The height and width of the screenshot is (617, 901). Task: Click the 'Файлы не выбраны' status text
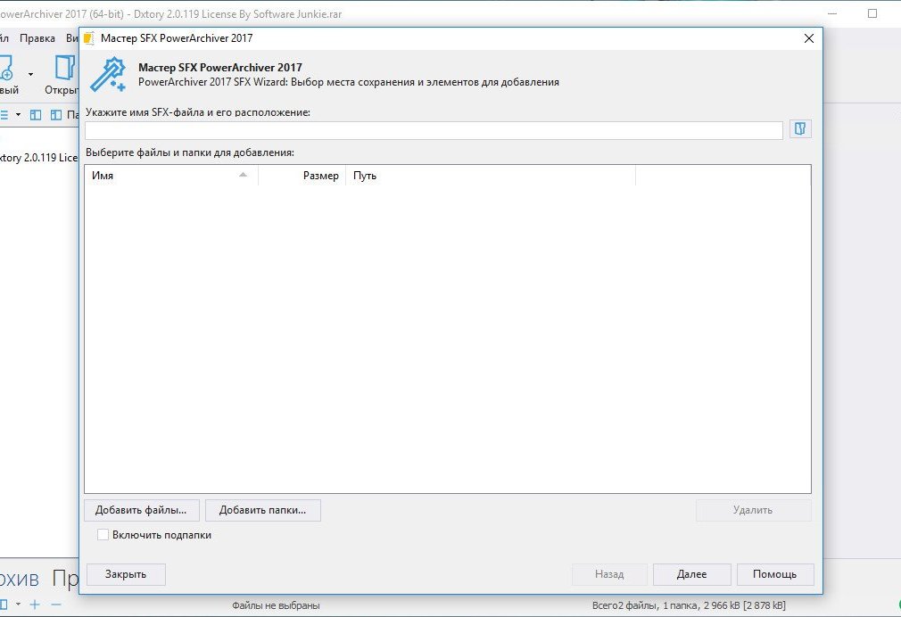pyautogui.click(x=276, y=605)
